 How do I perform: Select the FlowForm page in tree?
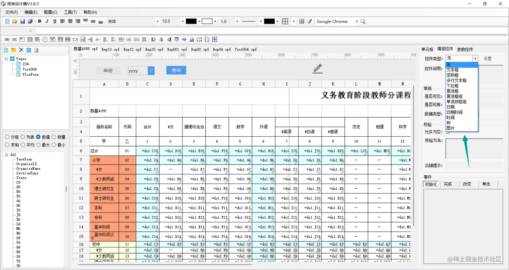[31, 75]
